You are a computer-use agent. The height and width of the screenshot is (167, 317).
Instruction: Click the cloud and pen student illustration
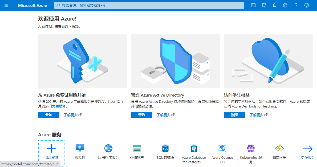[x=268, y=61]
